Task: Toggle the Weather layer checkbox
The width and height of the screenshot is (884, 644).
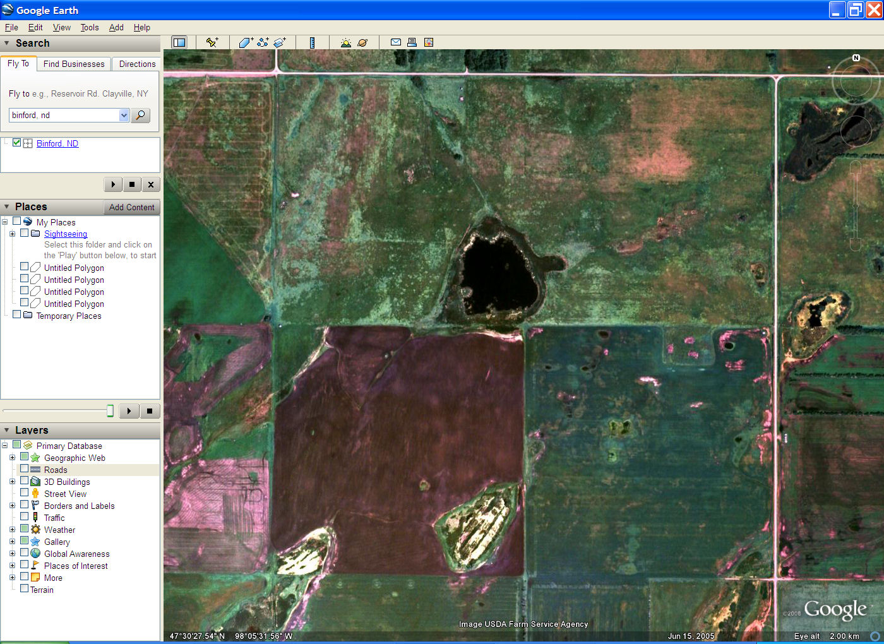Action: pos(24,529)
